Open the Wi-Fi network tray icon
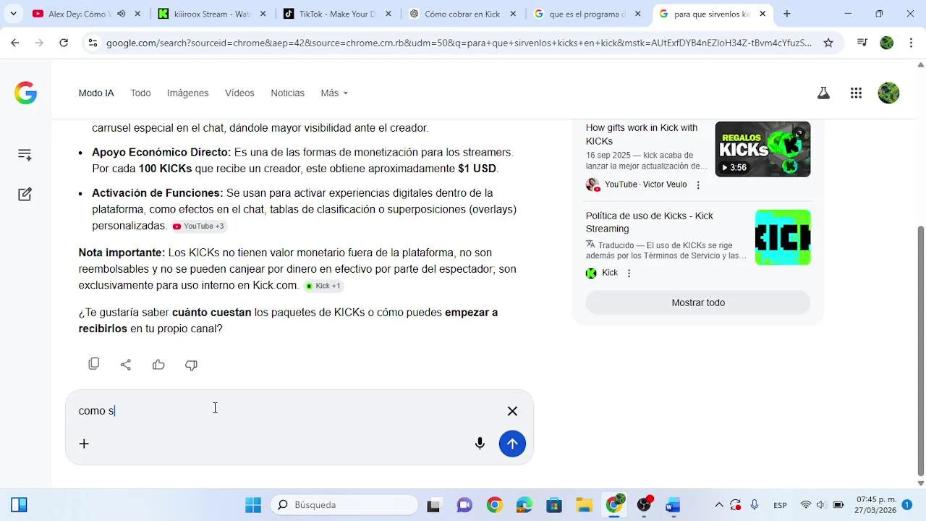926x521 pixels. tap(805, 505)
